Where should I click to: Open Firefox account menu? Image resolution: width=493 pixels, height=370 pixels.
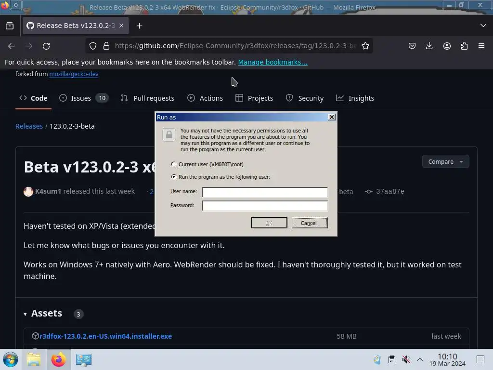(x=447, y=46)
